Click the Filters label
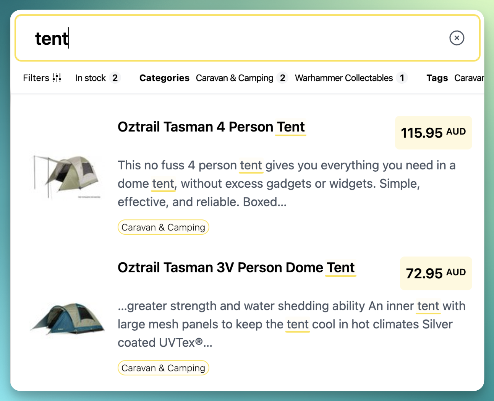 tap(36, 78)
